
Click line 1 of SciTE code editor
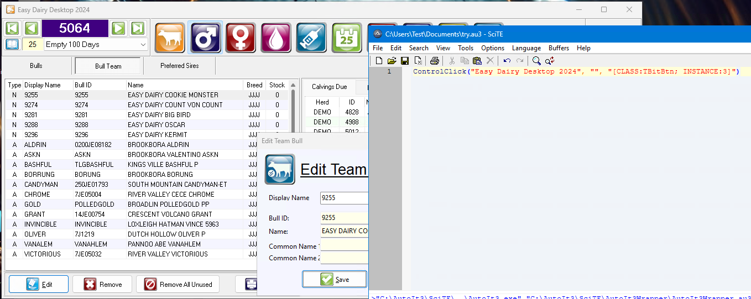pyautogui.click(x=576, y=72)
